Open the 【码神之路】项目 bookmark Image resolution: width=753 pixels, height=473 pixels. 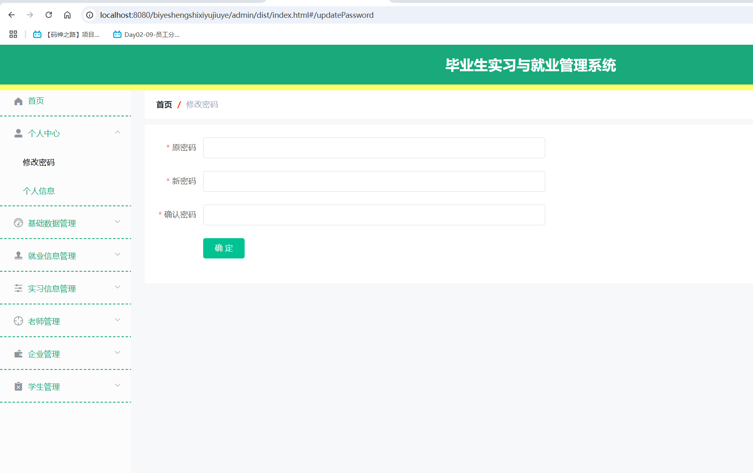67,34
